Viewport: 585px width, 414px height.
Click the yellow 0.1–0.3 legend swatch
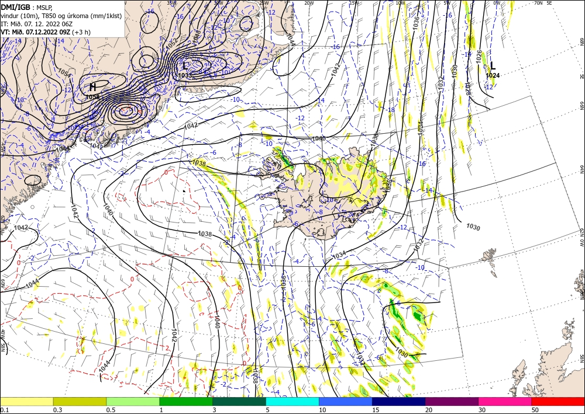pyautogui.click(x=27, y=401)
